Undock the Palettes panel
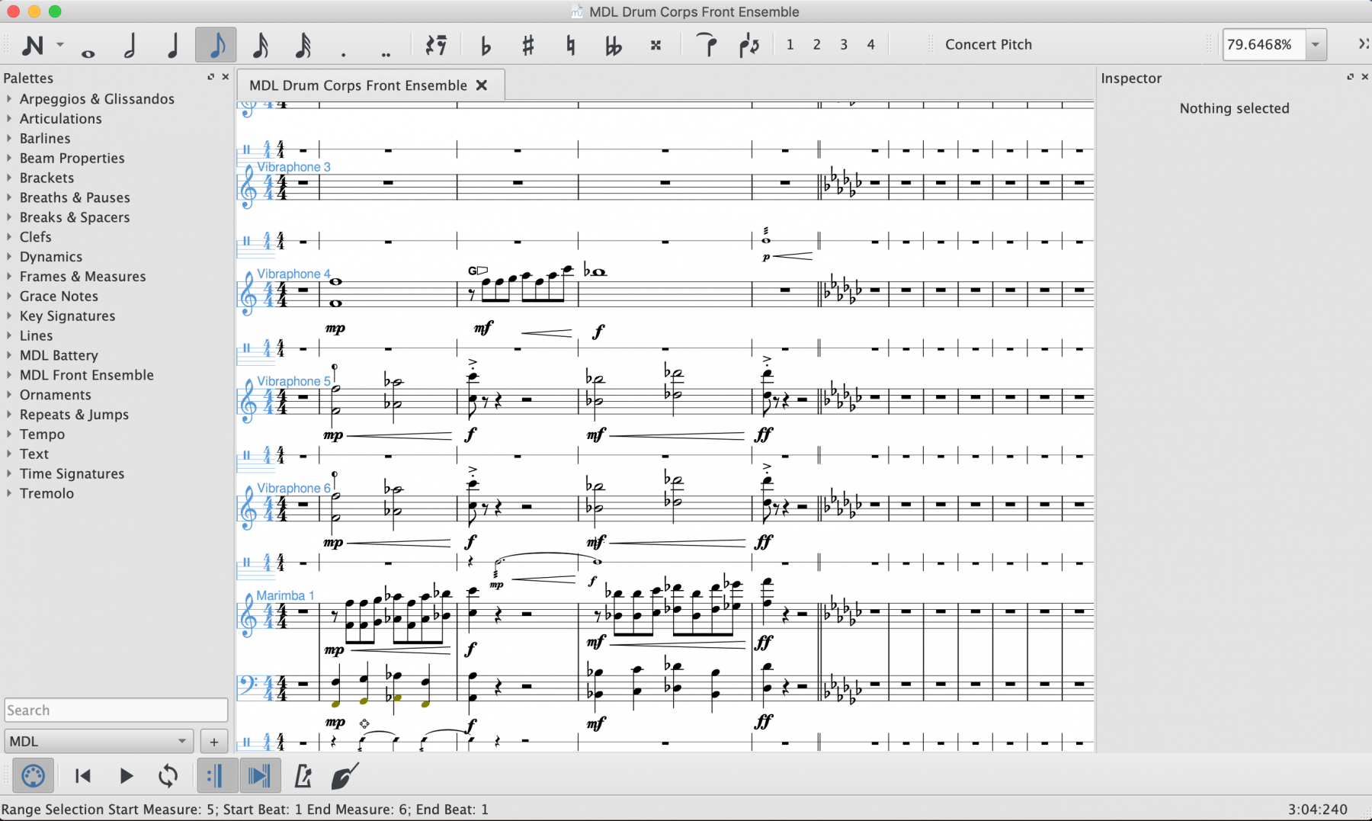This screenshot has height=821, width=1372. (210, 77)
